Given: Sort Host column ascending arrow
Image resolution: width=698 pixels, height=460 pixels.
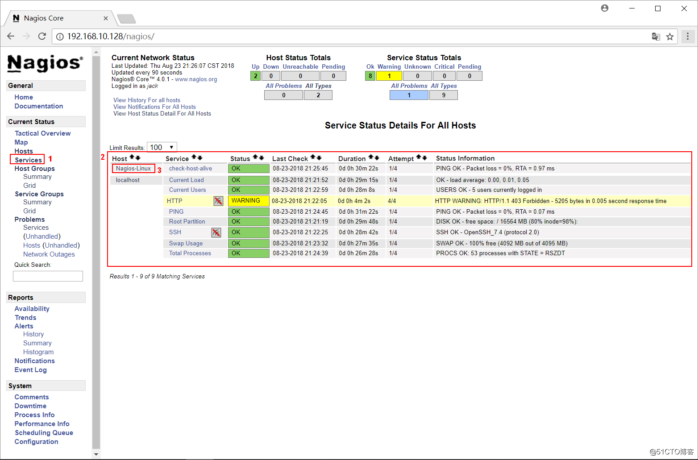Looking at the screenshot, I should click(132, 157).
